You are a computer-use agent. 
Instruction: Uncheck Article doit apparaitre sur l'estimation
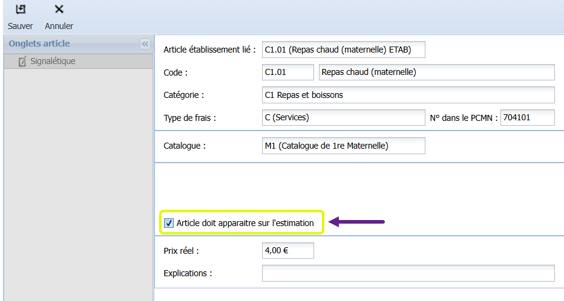(169, 223)
